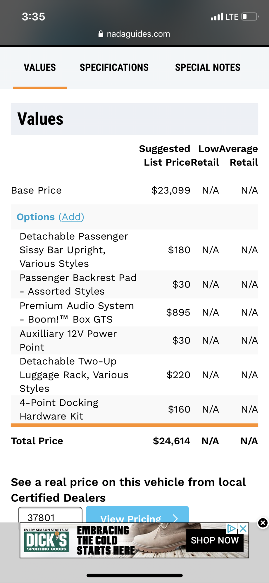Tap the home indicator bar
269x583 pixels.
coord(134,575)
